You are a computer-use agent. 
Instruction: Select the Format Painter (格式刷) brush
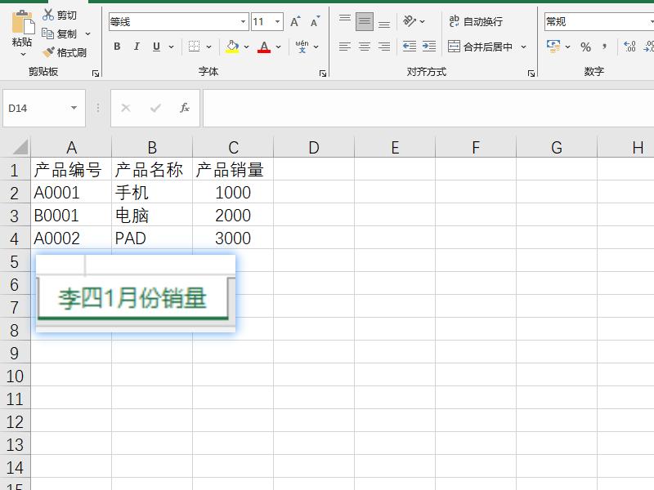tap(49, 52)
